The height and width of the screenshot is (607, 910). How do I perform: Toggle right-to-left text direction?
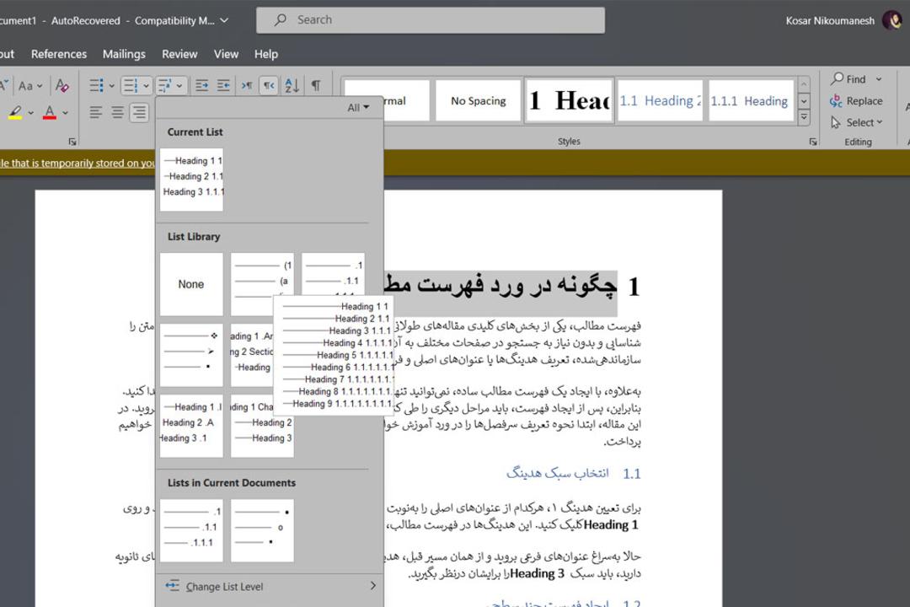(269, 86)
